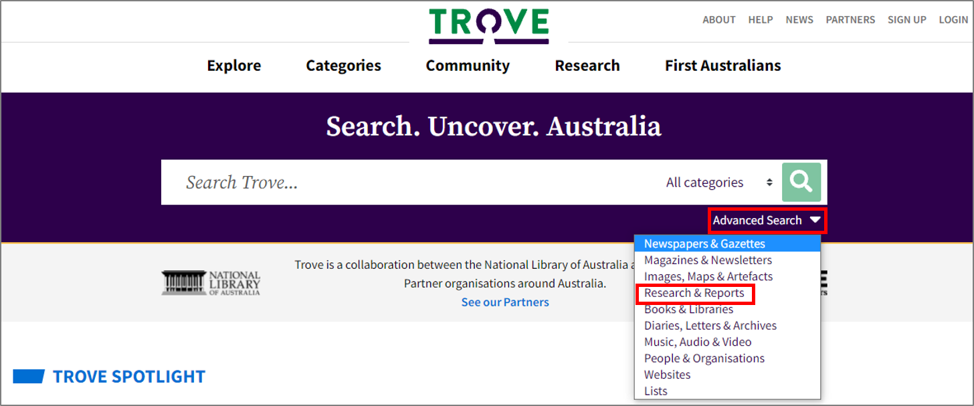
Task: Click the HELP link
Action: [761, 19]
